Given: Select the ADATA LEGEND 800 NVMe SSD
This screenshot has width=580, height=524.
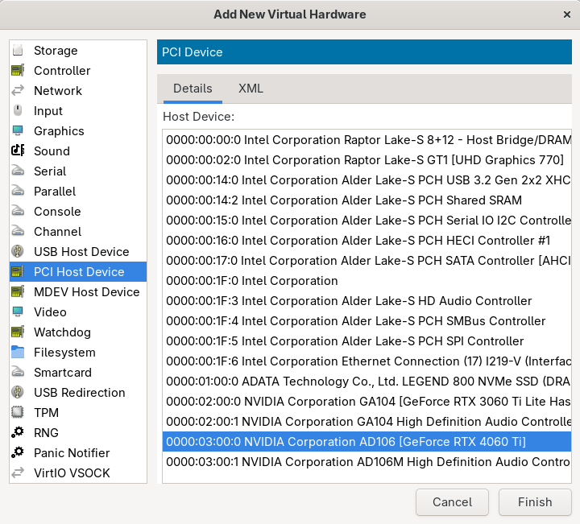Looking at the screenshot, I should [x=367, y=382].
